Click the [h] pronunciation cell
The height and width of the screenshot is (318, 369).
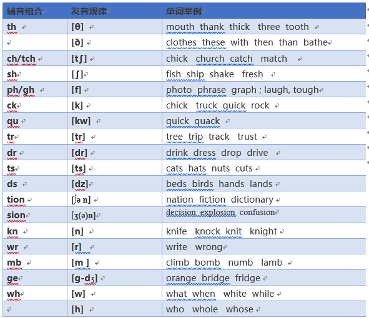pos(114,309)
